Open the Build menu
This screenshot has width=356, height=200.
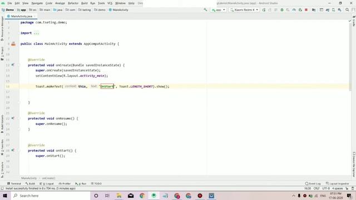(85, 3)
